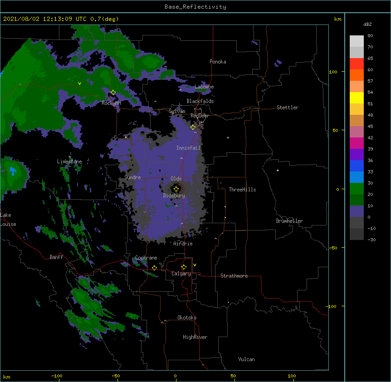
Task: Click the RockyMH label
Action: tap(111, 103)
